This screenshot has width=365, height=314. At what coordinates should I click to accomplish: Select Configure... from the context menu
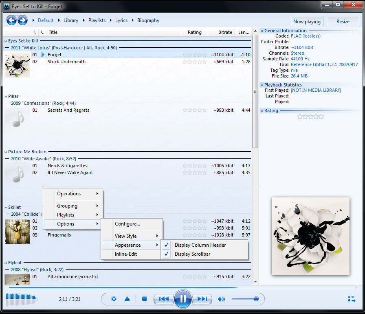128,224
